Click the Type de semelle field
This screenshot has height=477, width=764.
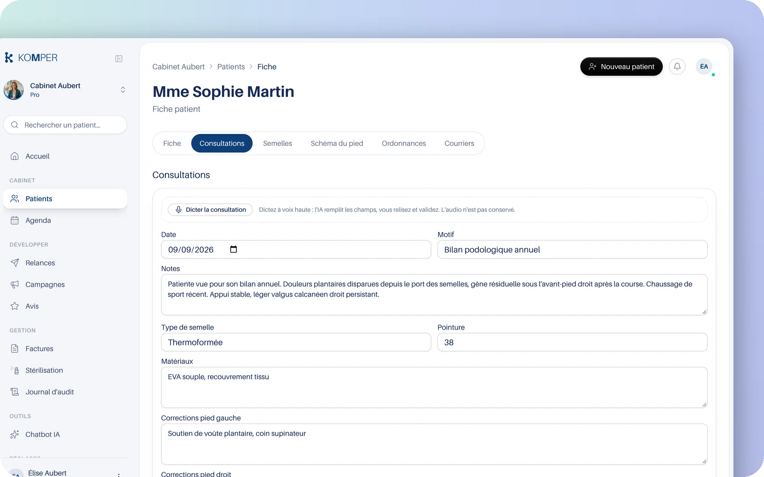(x=296, y=342)
